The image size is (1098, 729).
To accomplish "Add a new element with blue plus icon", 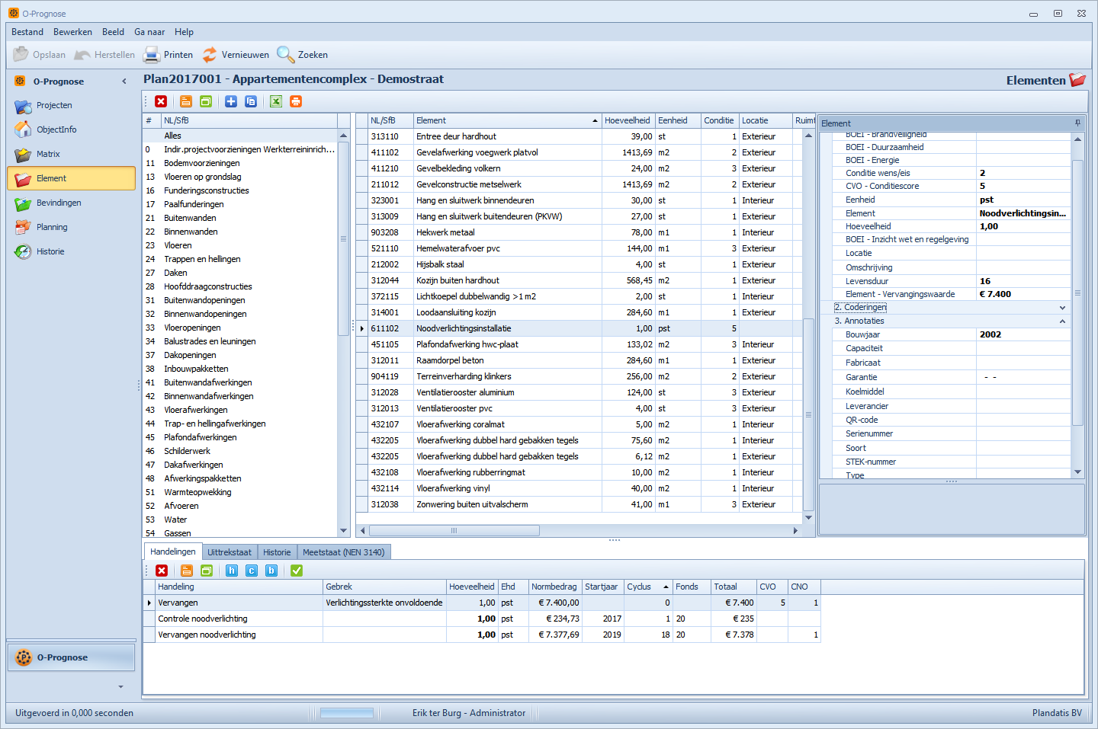I will 231,101.
